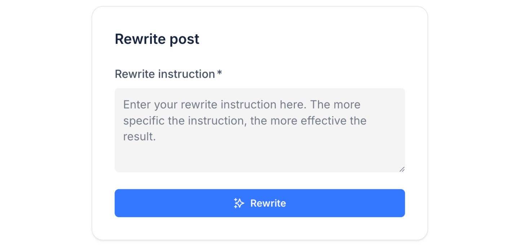This screenshot has width=519, height=247.
Task: Click the "Rewrite" text on blue button
Action: pyautogui.click(x=268, y=203)
